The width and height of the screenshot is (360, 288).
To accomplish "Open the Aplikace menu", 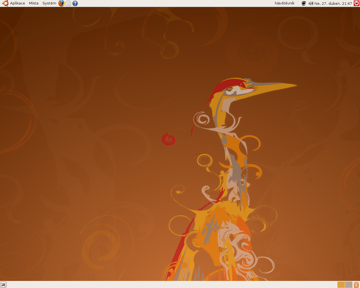I will point(14,3).
